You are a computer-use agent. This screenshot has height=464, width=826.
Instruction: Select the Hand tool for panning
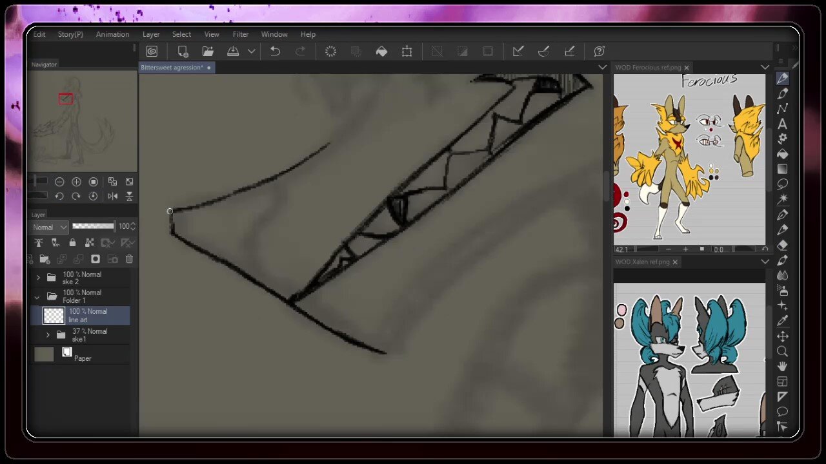coord(782,366)
